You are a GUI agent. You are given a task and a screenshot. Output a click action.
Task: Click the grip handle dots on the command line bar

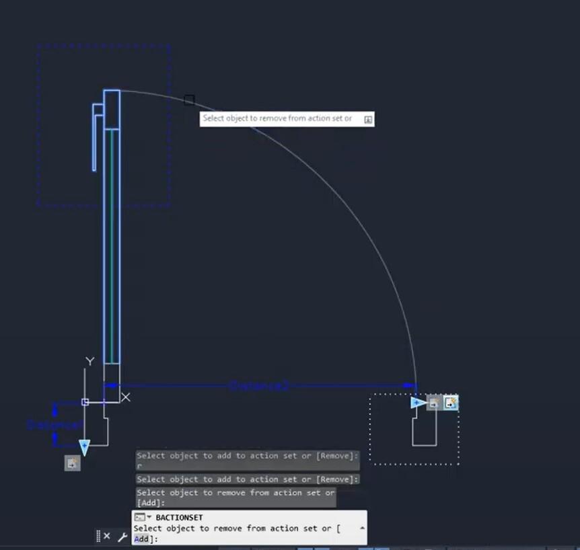point(98,536)
